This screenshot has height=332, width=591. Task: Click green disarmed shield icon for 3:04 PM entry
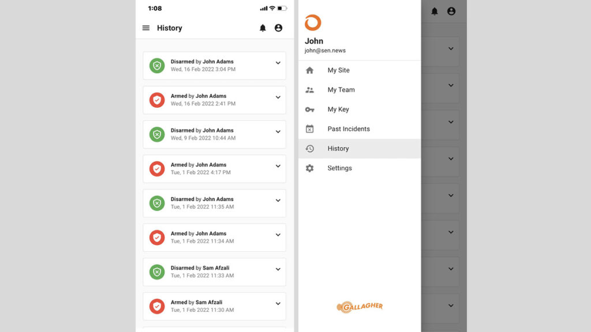[157, 65]
